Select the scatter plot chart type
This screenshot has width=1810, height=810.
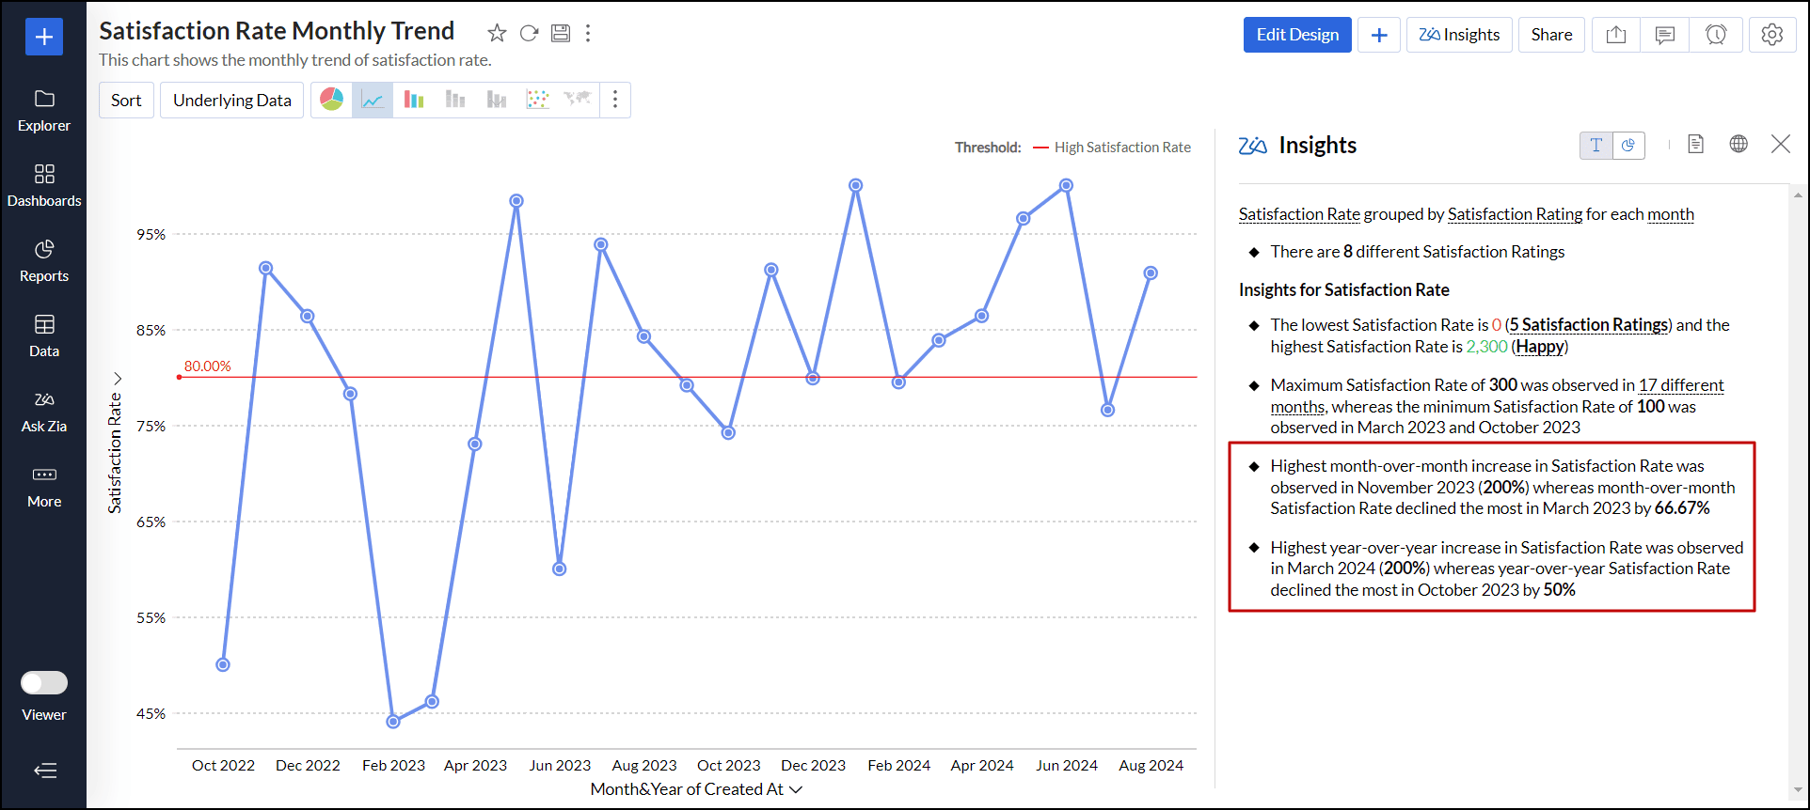click(537, 100)
